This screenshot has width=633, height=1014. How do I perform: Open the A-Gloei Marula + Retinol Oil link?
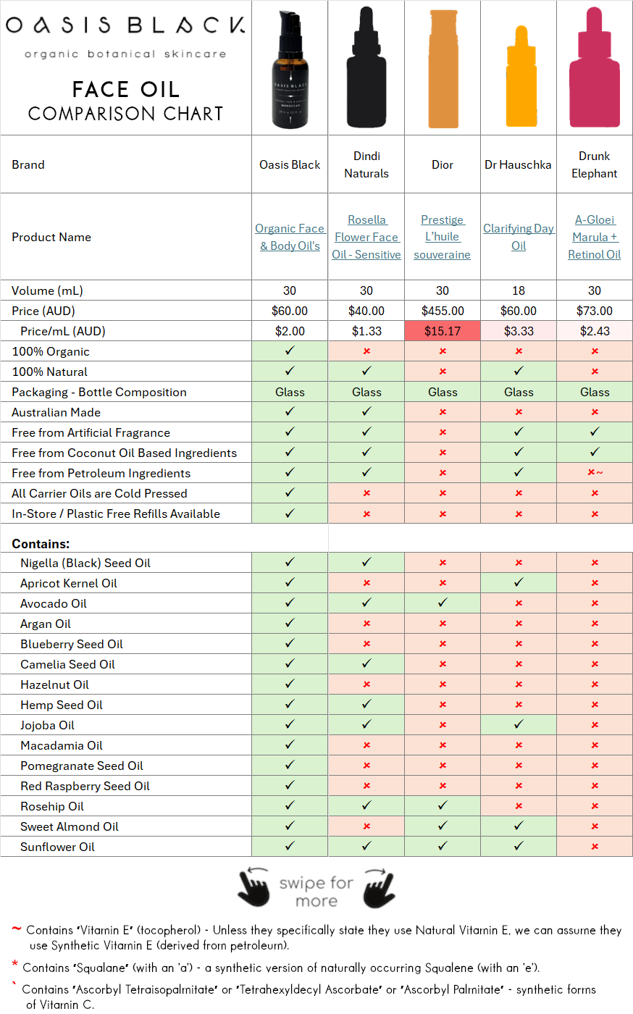point(595,237)
